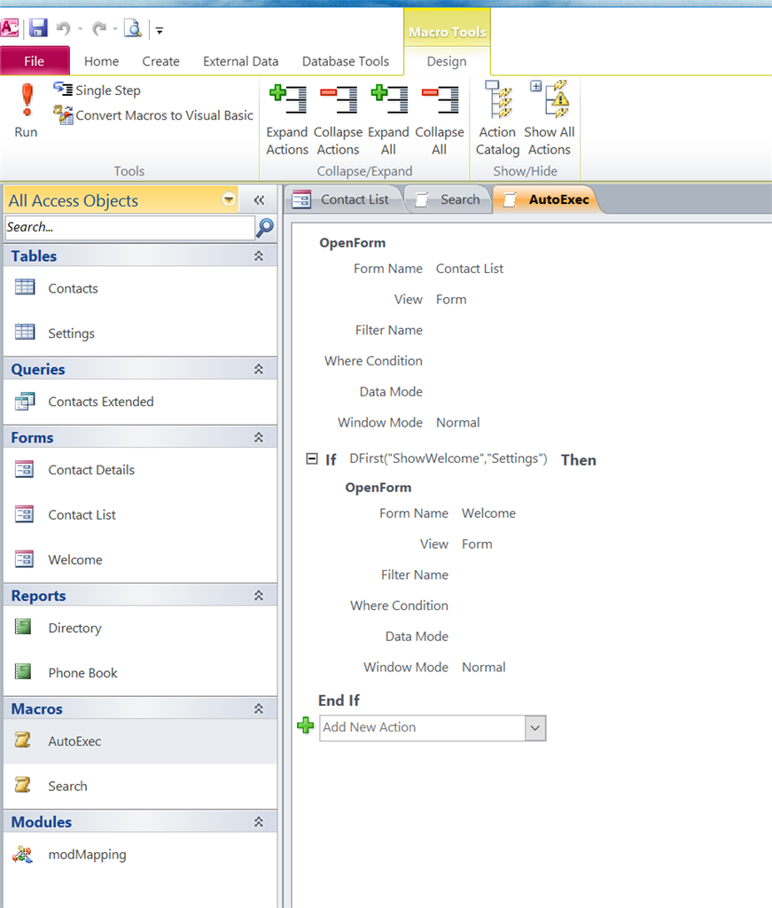
Task: Select the Directory report
Action: 140,628
